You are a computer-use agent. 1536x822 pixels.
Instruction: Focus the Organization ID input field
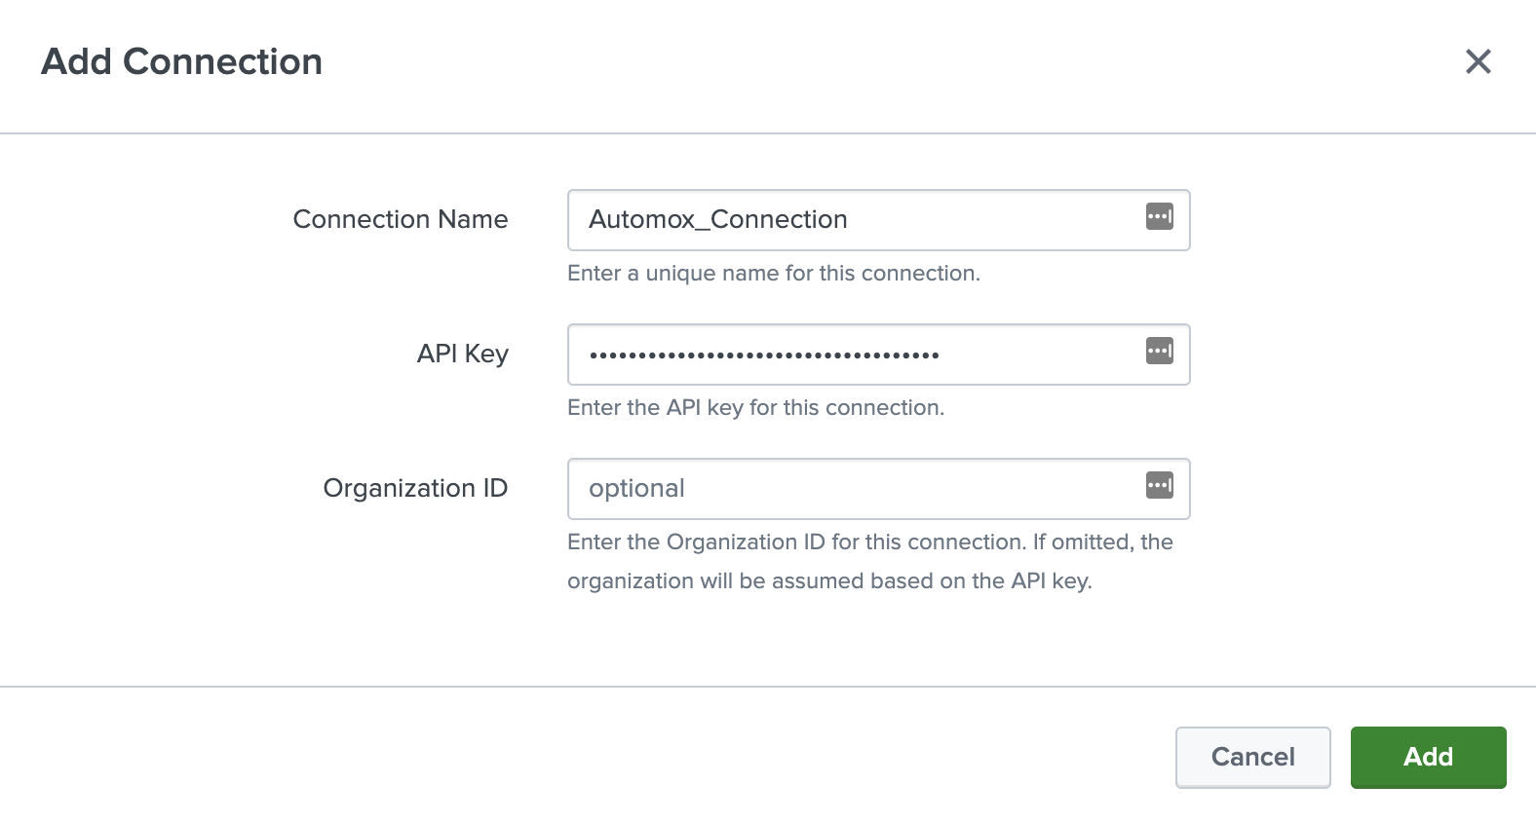pos(878,489)
